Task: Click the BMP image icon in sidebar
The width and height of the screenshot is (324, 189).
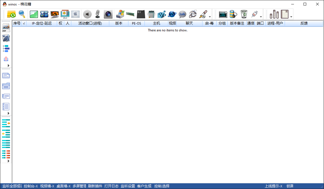Action: (6, 28)
